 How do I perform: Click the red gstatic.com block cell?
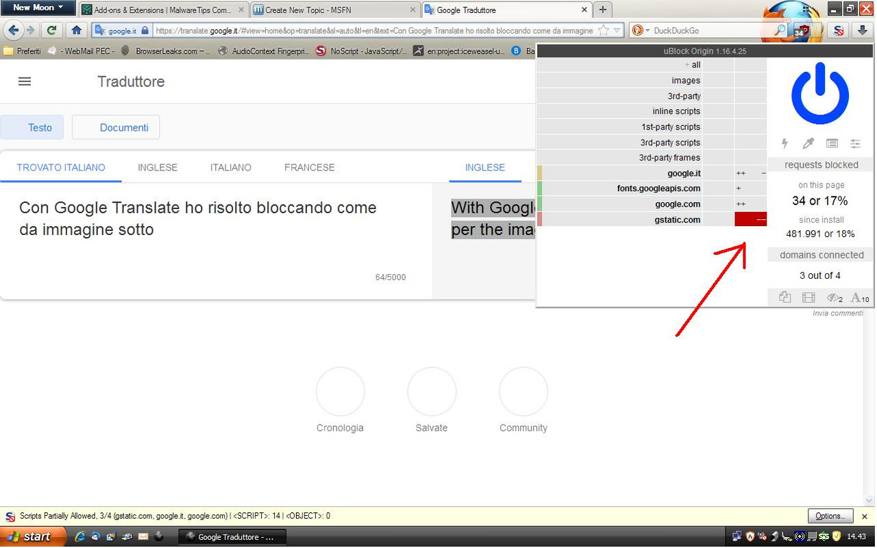[x=750, y=219]
